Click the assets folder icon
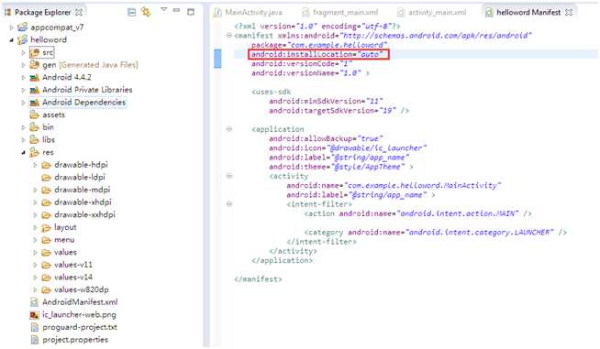Screen dimensions: 600x349 point(35,115)
